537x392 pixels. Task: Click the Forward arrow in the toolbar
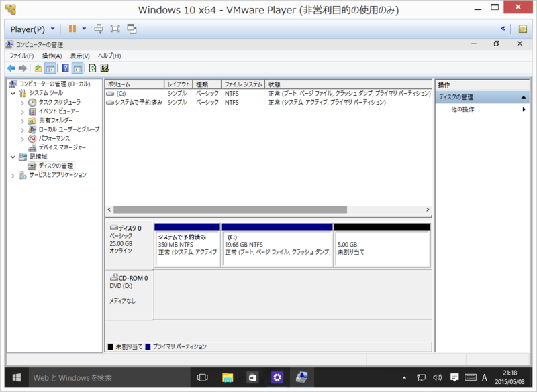click(x=23, y=68)
